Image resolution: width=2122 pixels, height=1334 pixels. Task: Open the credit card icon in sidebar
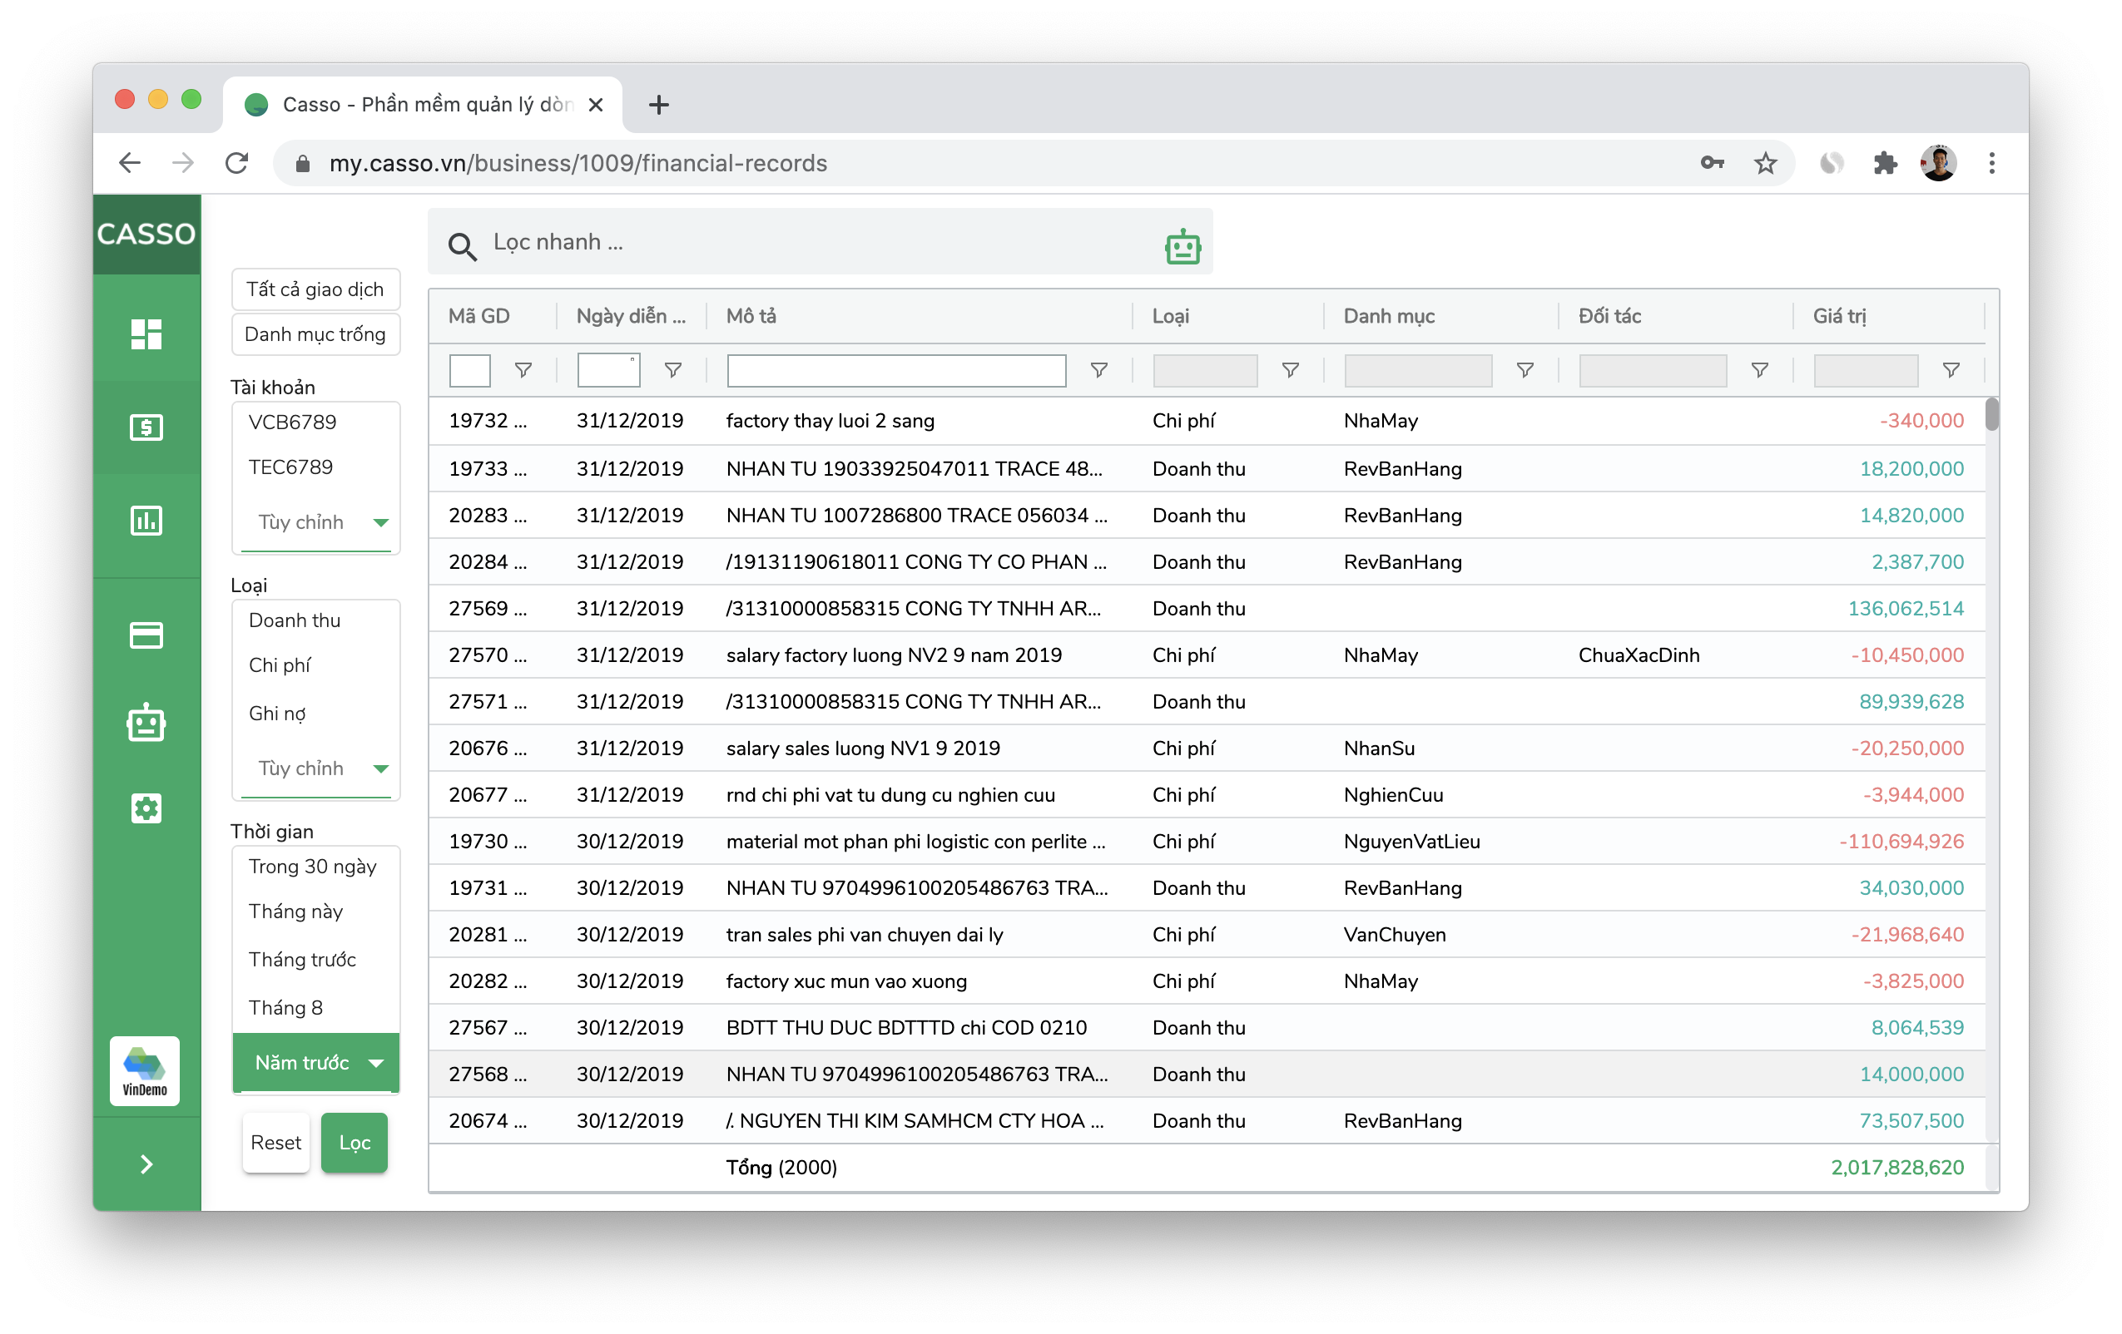146,635
